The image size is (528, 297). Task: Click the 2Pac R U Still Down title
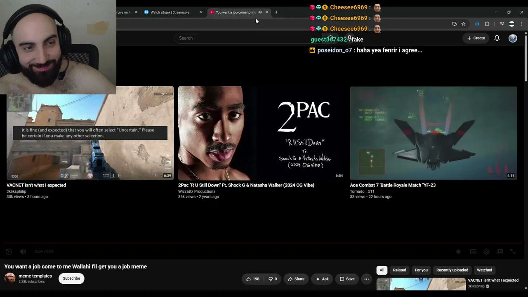pos(246,185)
